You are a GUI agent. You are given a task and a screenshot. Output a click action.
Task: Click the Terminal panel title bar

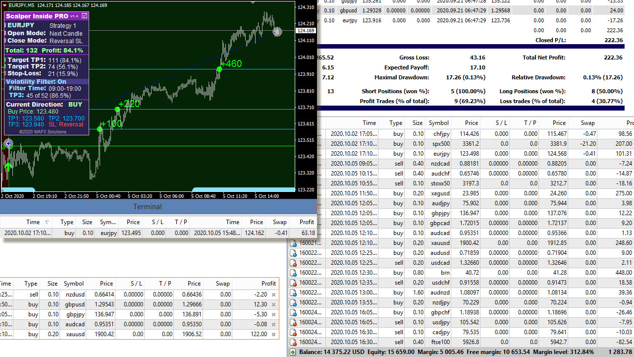tap(147, 207)
